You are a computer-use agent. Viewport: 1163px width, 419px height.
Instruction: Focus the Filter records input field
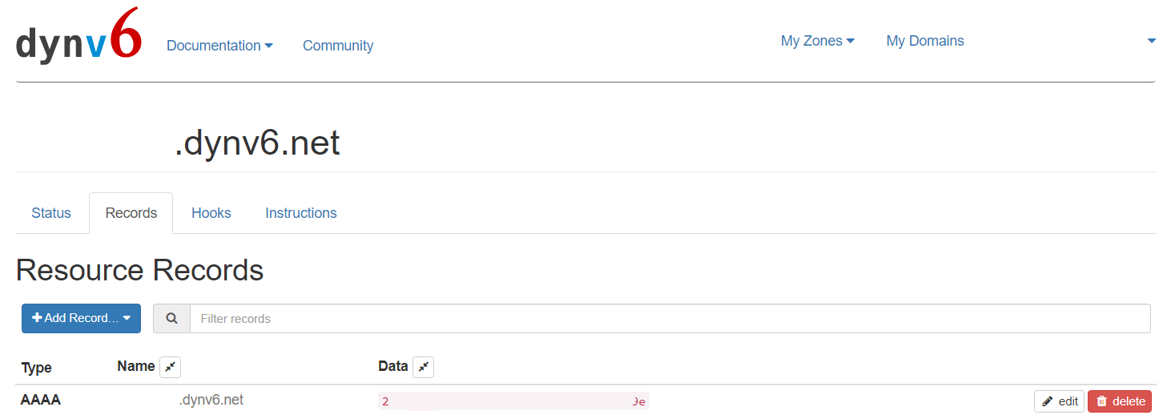point(670,318)
